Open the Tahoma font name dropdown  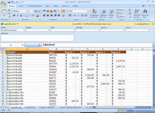tap(26, 11)
